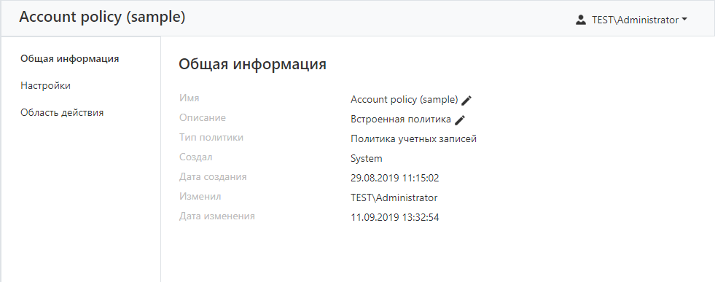Screen dimensions: 715x282
Task: Click the Встроенная политика description value
Action: point(401,120)
